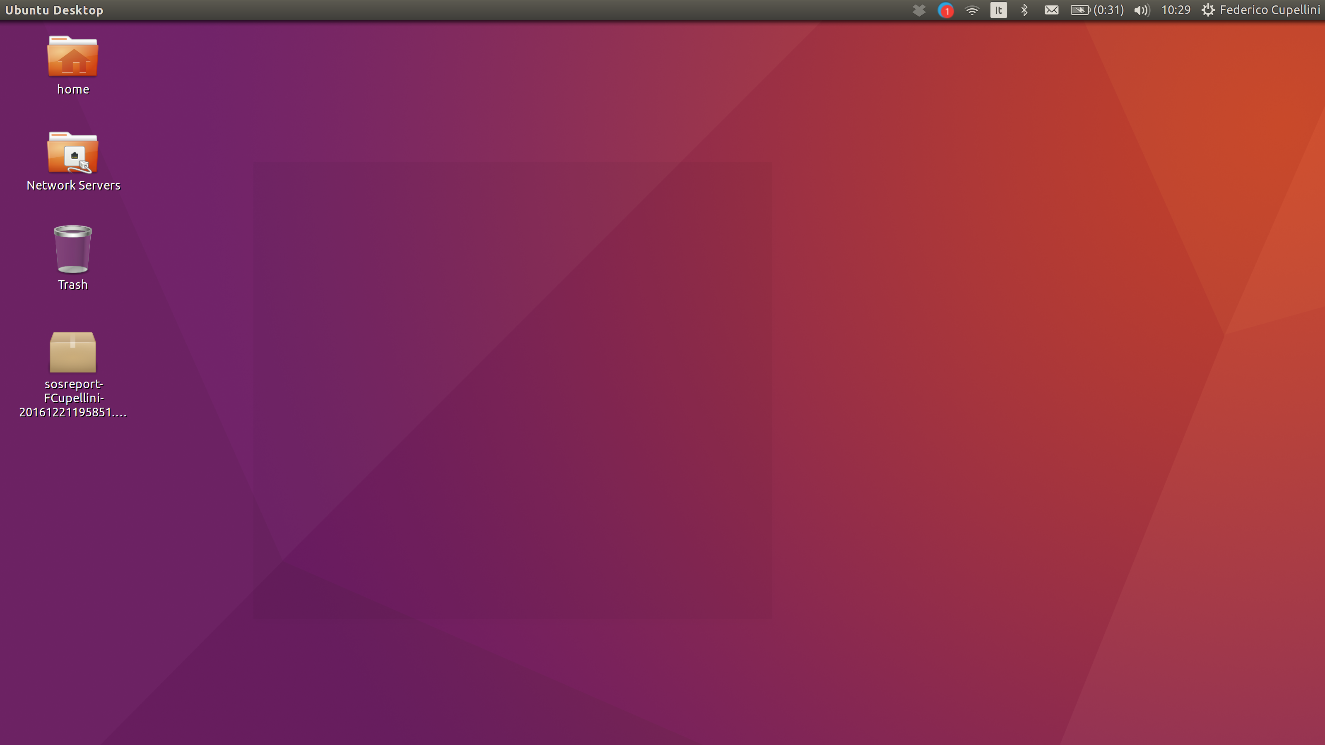This screenshot has width=1325, height=745.
Task: Open the mail envelope messaging menu
Action: tap(1051, 10)
